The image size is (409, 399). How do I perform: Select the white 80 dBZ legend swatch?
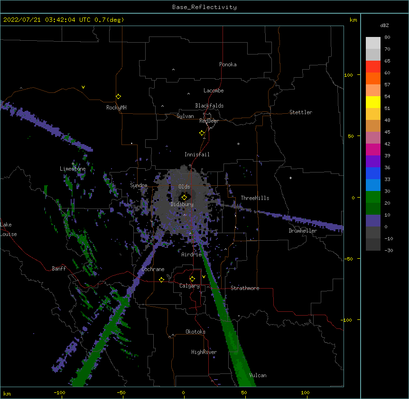(373, 43)
